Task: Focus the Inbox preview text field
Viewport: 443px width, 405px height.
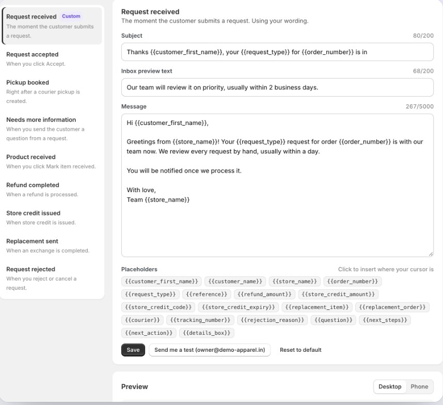Action: point(277,87)
